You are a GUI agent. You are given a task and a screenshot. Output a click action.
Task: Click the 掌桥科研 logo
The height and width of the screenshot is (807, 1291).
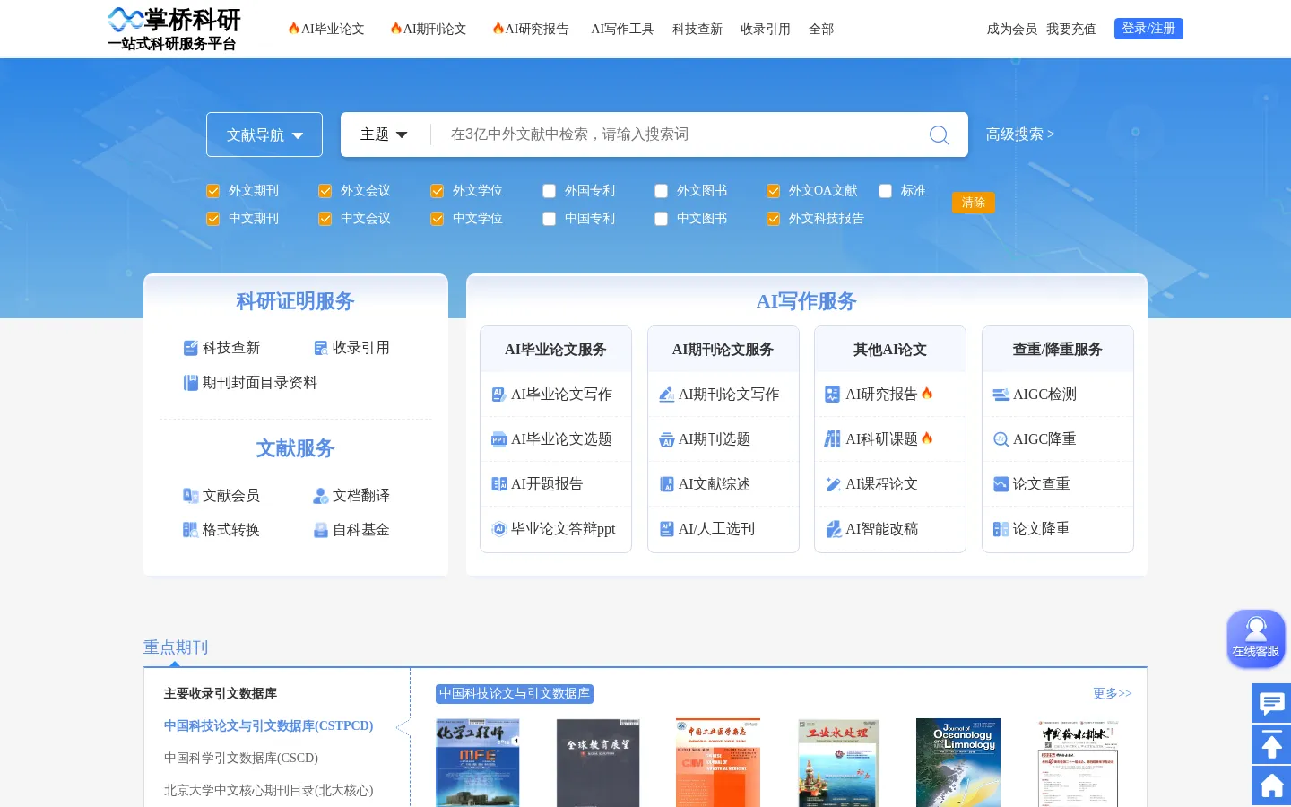[174, 30]
